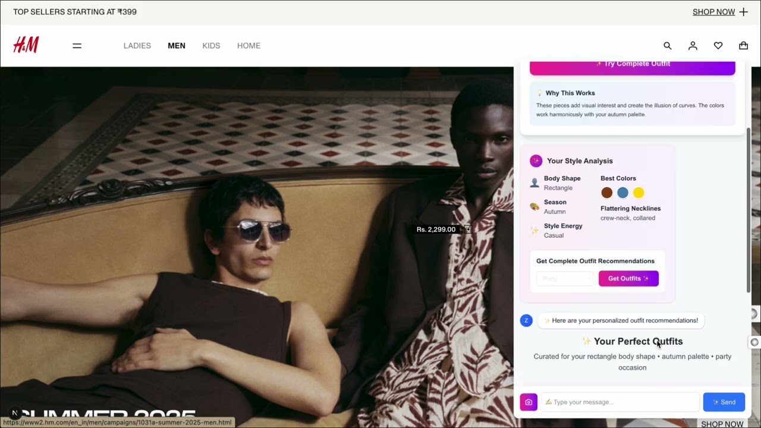
Task: Open the occasion dropdown showing Party
Action: coord(565,278)
